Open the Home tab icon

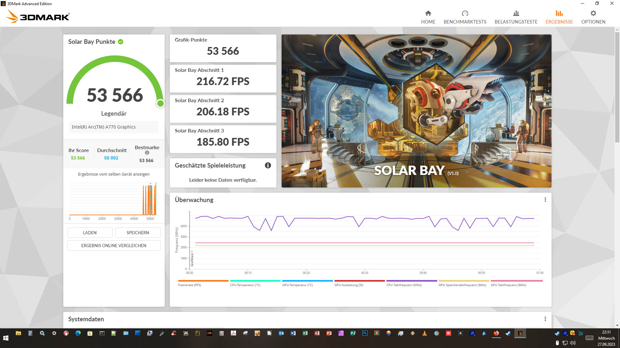tap(428, 14)
